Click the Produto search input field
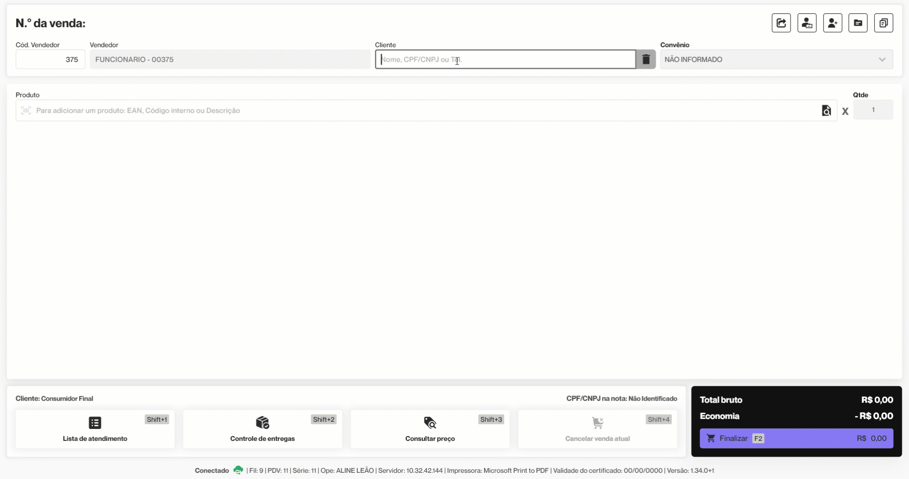The image size is (909, 479). [x=426, y=110]
